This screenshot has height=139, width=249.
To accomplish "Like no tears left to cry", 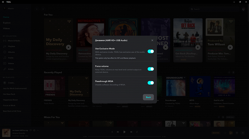I will click(31, 130).
